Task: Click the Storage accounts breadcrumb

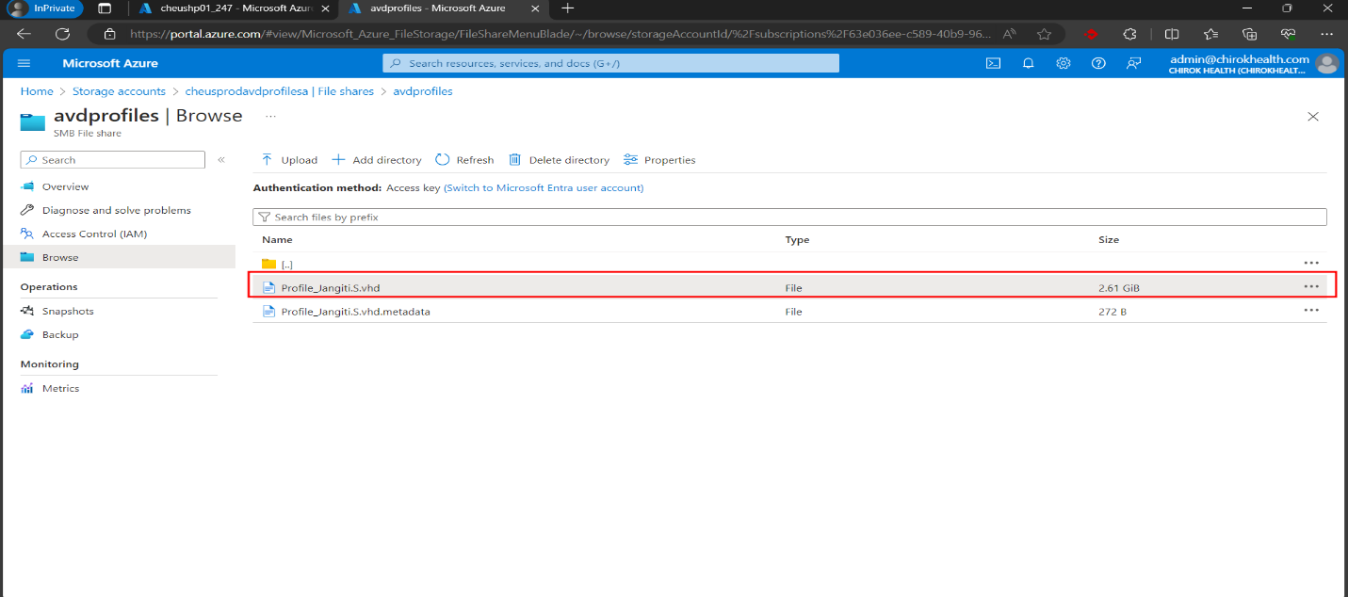Action: tap(119, 91)
